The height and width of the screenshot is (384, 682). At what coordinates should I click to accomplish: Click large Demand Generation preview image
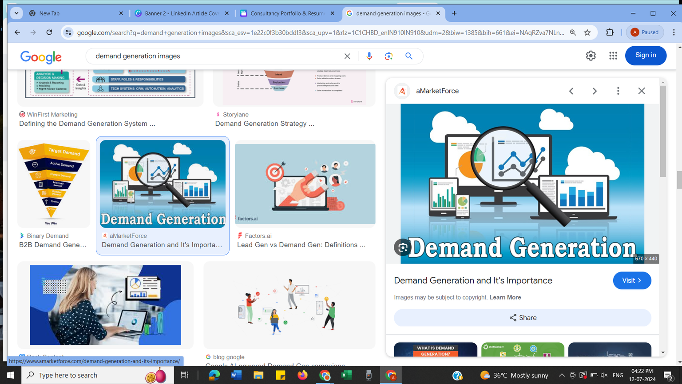(522, 184)
